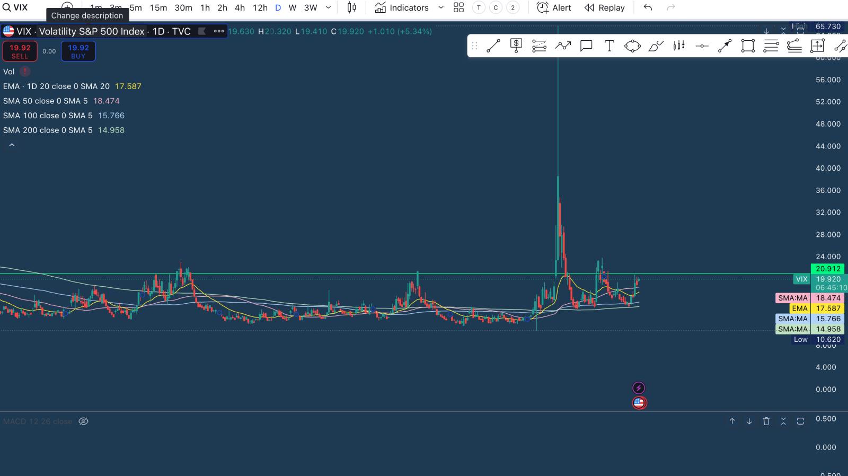Open the layout setup grid icon
The height and width of the screenshot is (476, 848).
pos(459,7)
